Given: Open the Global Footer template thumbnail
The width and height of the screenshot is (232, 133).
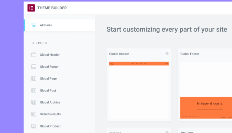Looking at the screenshot, I should click(206, 90).
